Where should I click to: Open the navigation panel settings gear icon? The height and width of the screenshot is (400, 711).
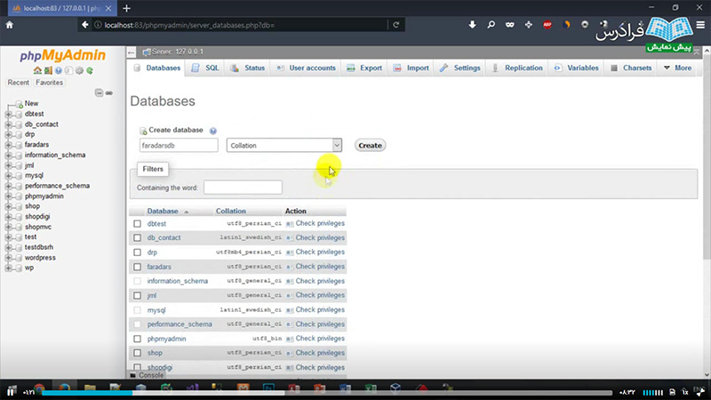(x=77, y=70)
